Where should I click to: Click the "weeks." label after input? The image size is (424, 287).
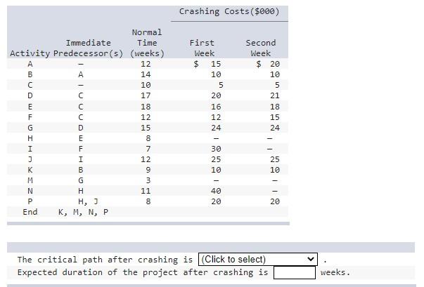click(x=335, y=272)
